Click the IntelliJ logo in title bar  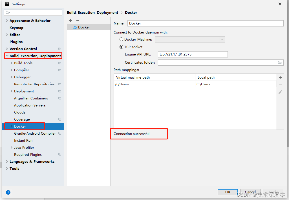click(x=7, y=4)
